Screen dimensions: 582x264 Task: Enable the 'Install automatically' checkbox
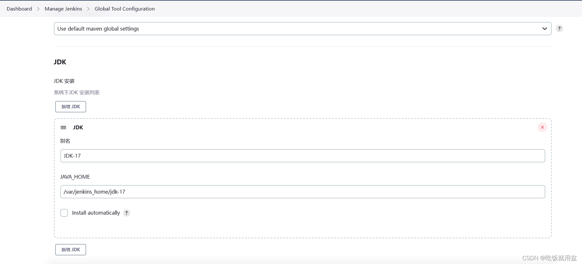pyautogui.click(x=64, y=213)
